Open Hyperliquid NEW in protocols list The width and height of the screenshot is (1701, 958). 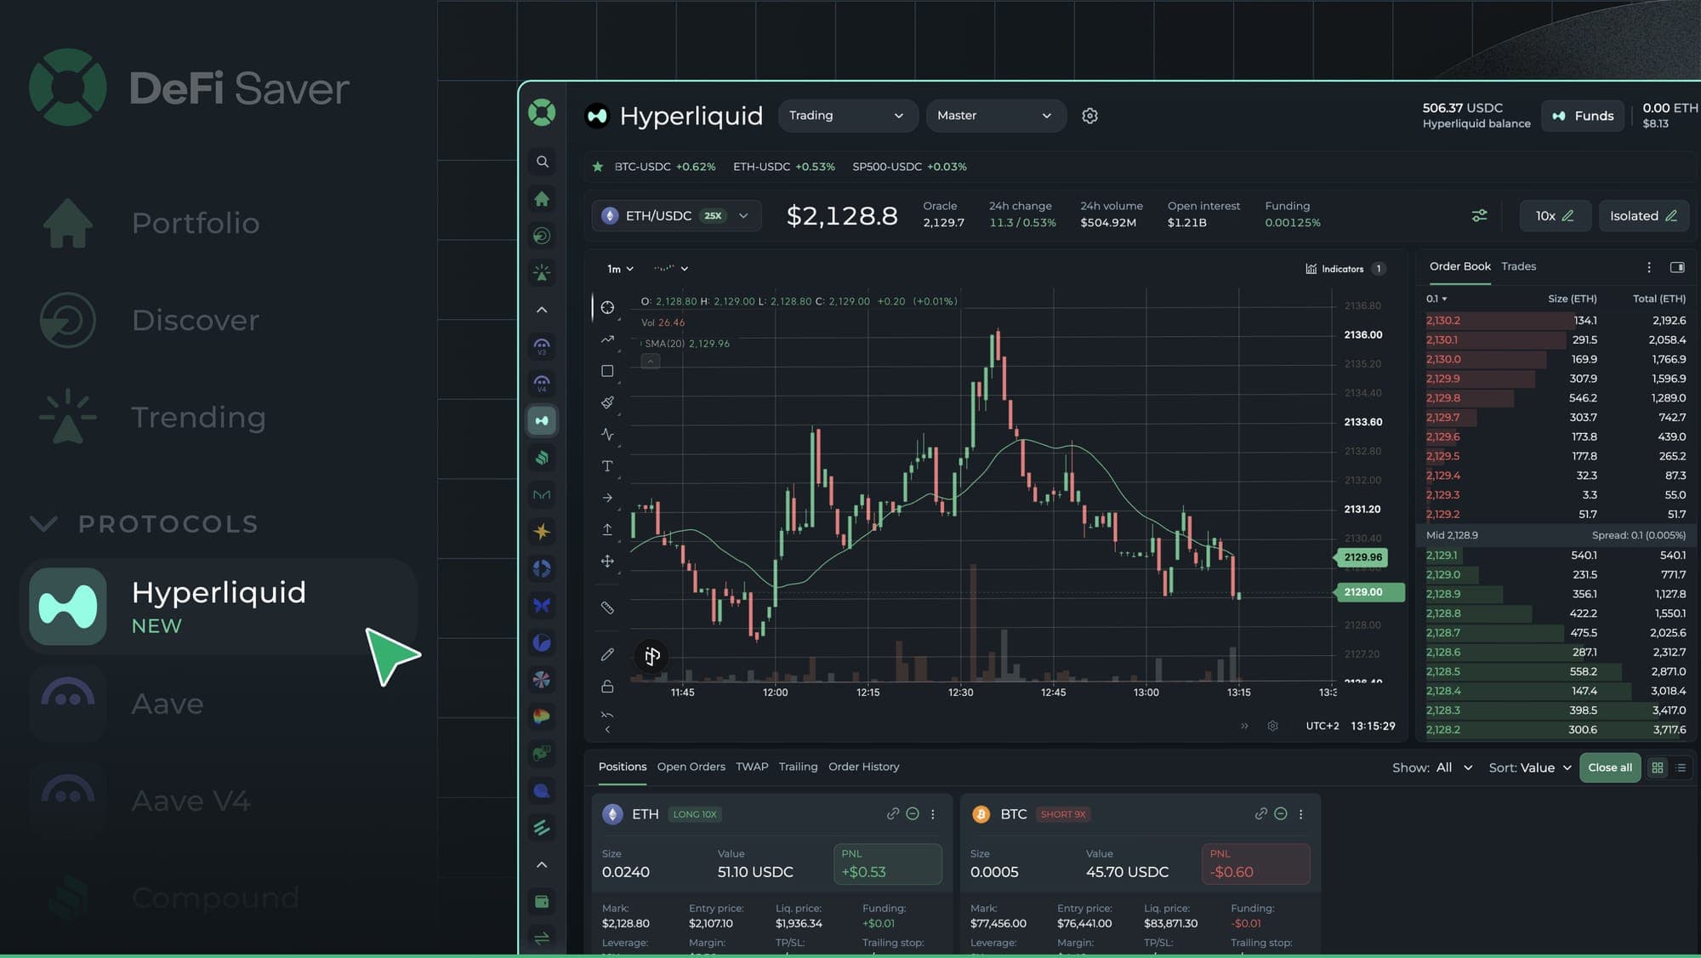219,607
